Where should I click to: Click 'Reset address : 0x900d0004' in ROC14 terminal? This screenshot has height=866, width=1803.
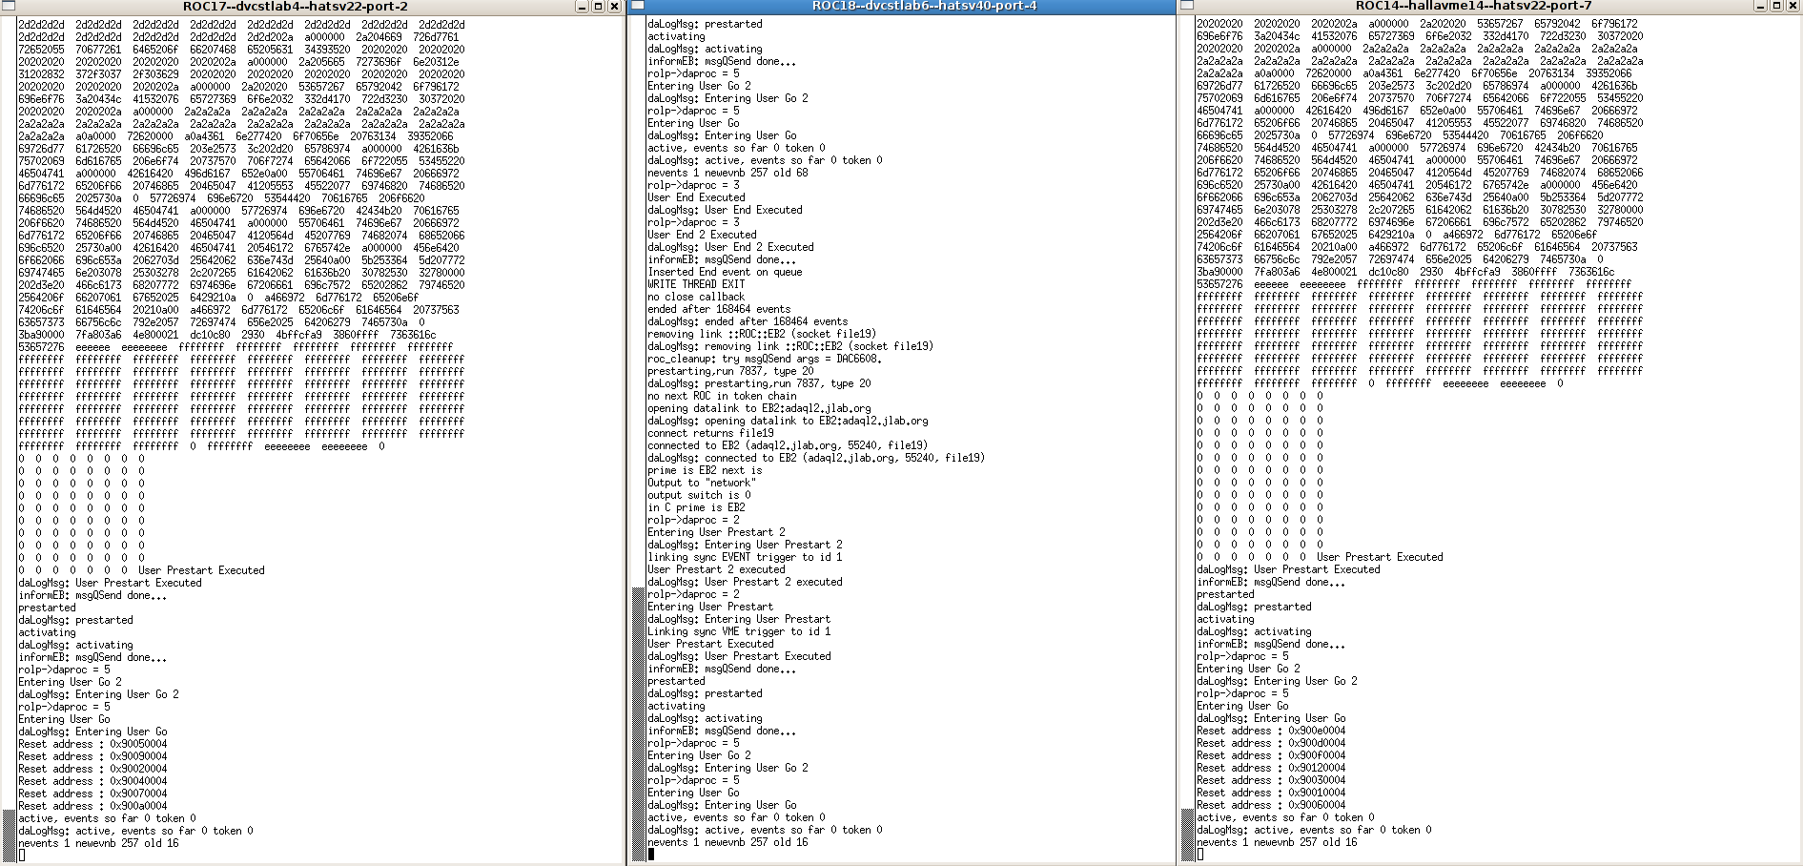point(1271,743)
